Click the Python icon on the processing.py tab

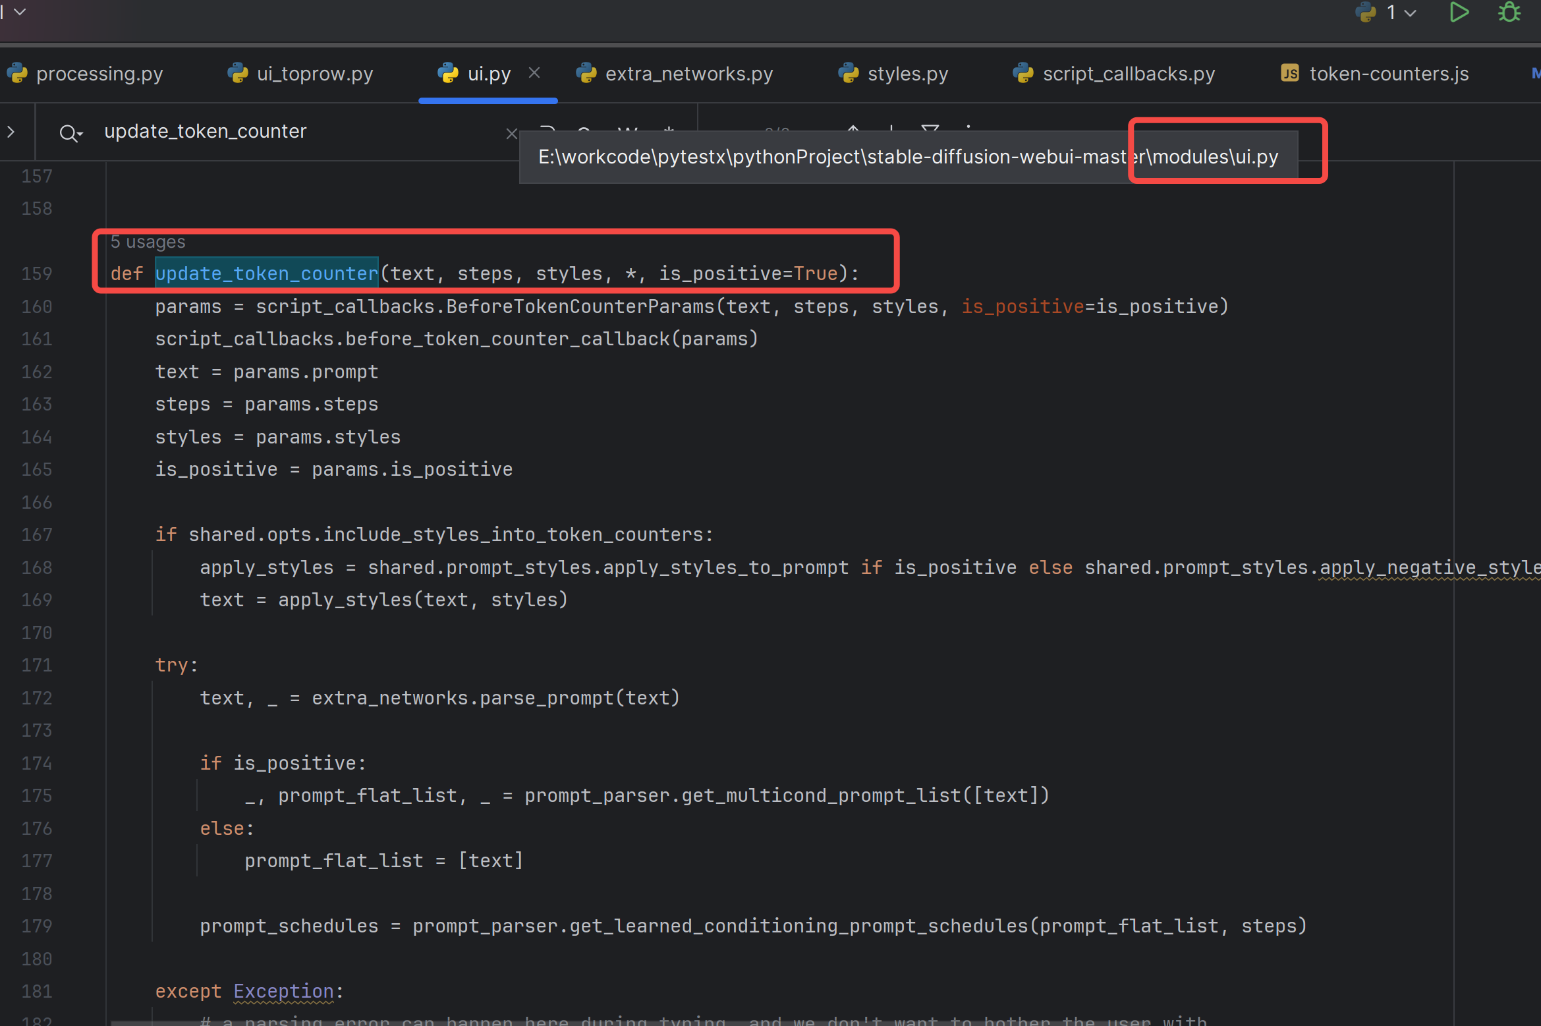(x=17, y=73)
